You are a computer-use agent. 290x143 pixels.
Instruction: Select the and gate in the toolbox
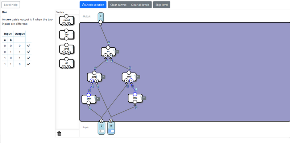coord(67,49)
